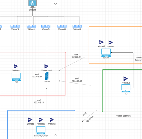
Task: Select the rotated 'em4' label
Action: tap(85, 114)
